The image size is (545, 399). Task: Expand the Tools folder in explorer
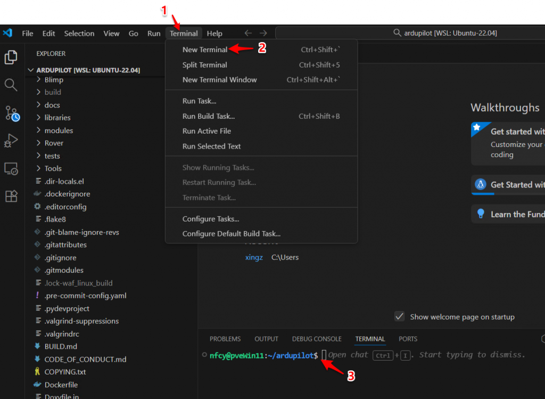(53, 168)
